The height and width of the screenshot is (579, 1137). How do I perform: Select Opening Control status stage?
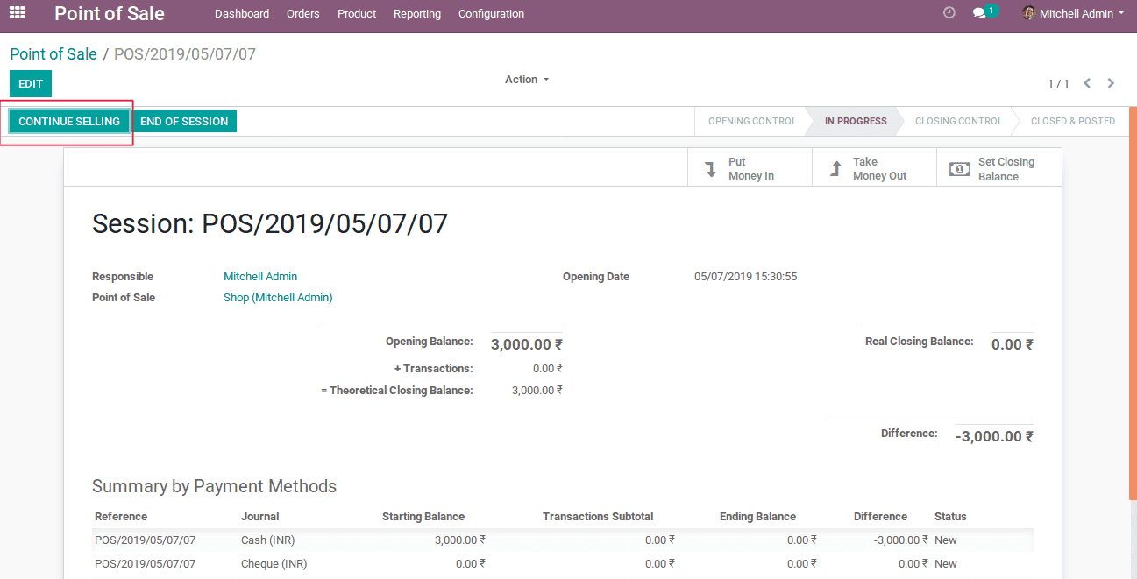752,122
